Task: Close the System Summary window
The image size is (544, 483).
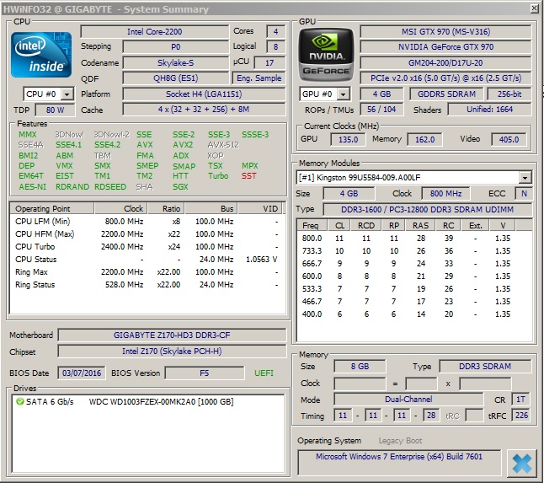Action: 535,8
